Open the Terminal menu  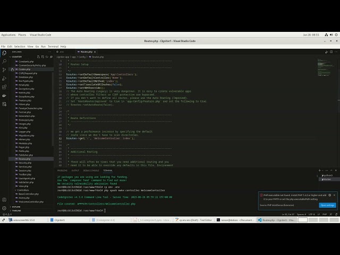[x=53, y=46]
